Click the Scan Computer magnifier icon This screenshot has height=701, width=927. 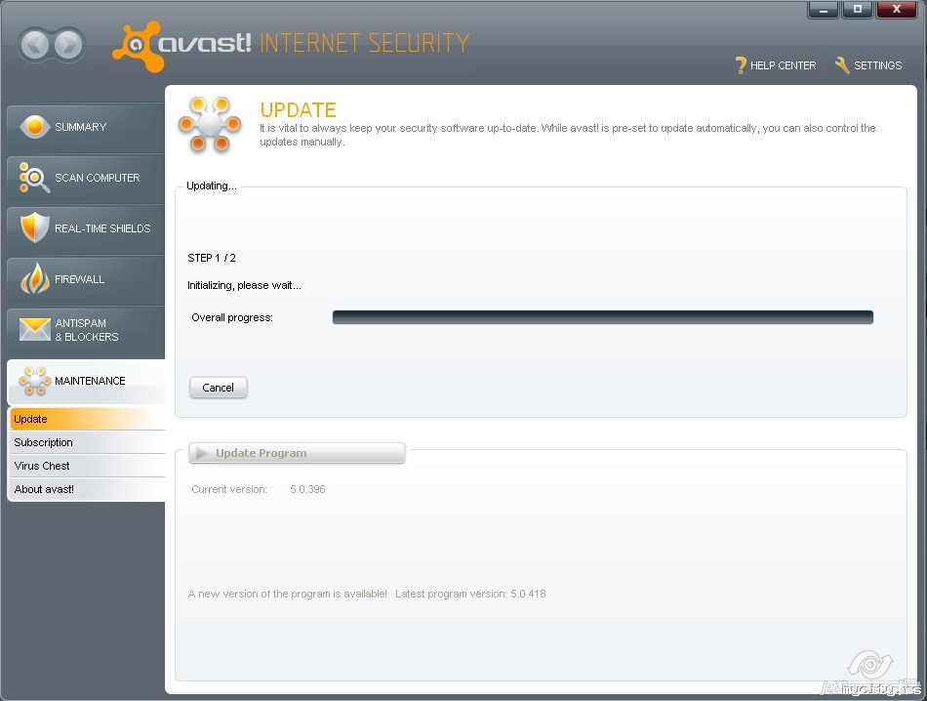(x=34, y=177)
